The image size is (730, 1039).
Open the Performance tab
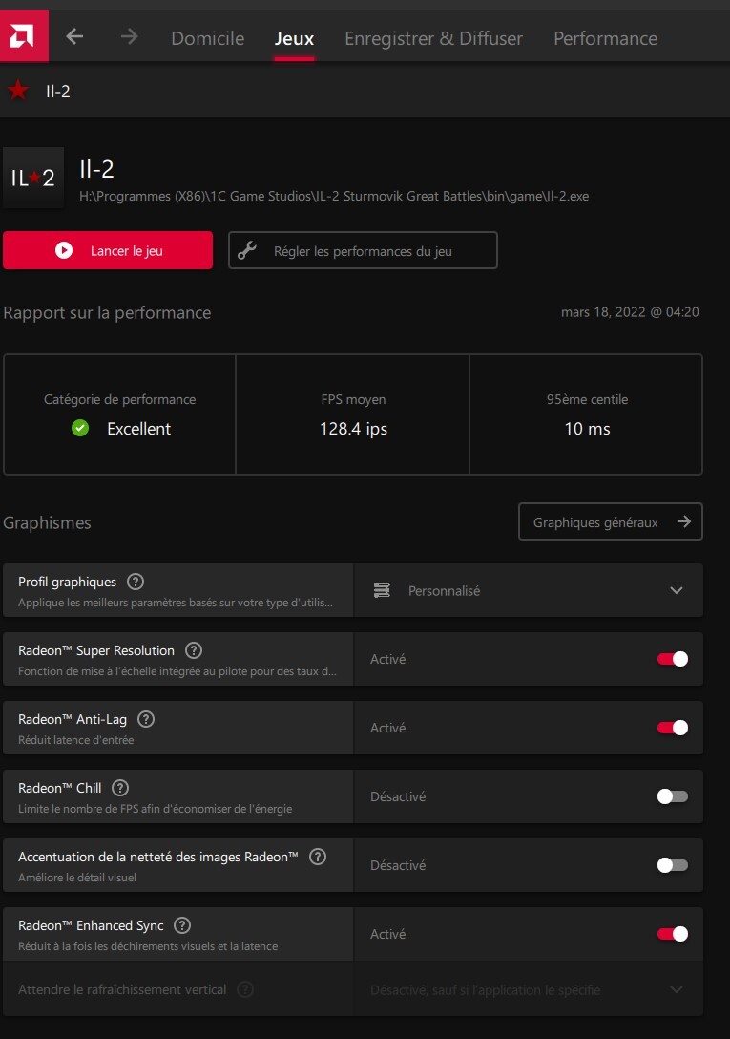click(x=605, y=38)
